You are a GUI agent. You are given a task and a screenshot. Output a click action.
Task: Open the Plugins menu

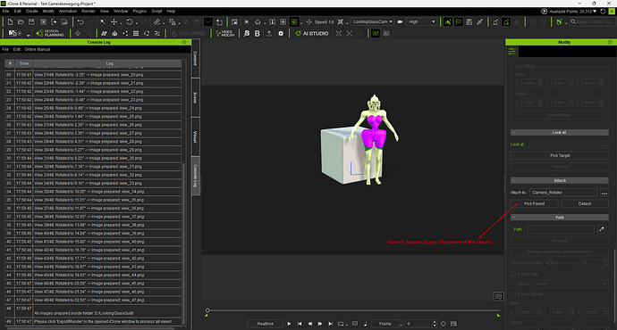139,12
